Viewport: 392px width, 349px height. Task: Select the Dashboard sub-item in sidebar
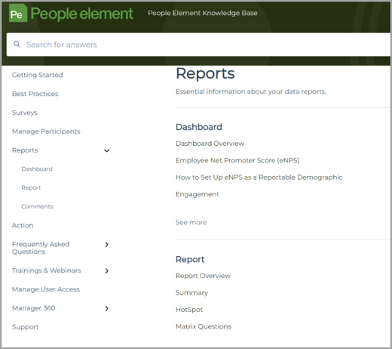pyautogui.click(x=37, y=169)
